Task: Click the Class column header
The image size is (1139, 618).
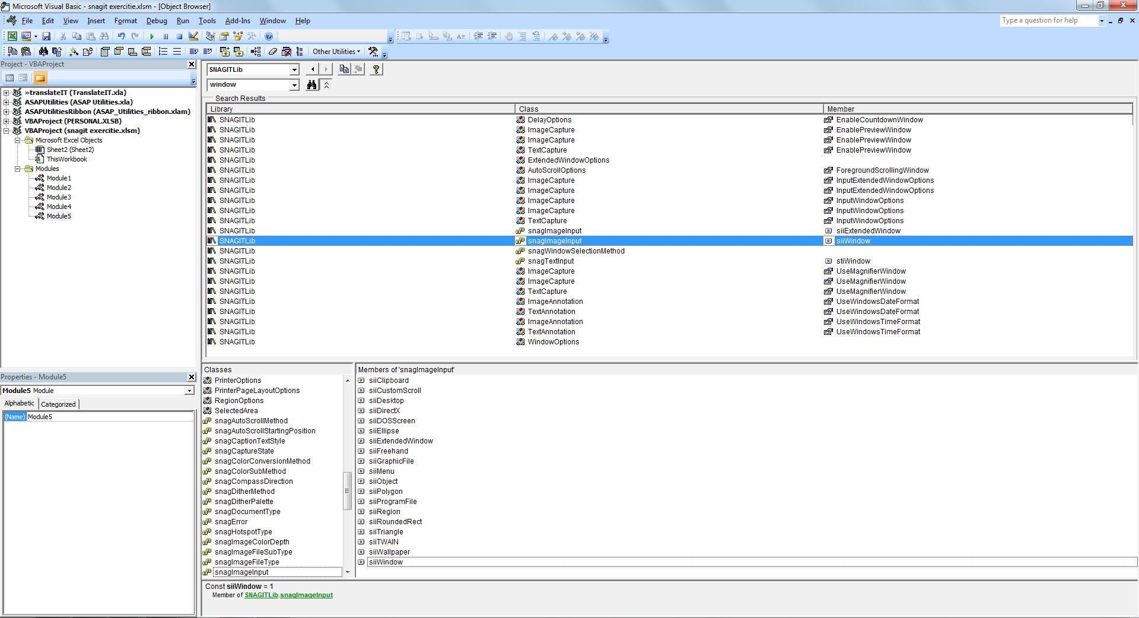Action: [669, 109]
